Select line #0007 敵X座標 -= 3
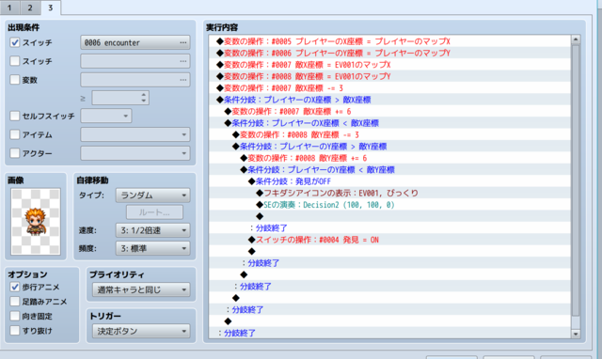 pos(390,88)
